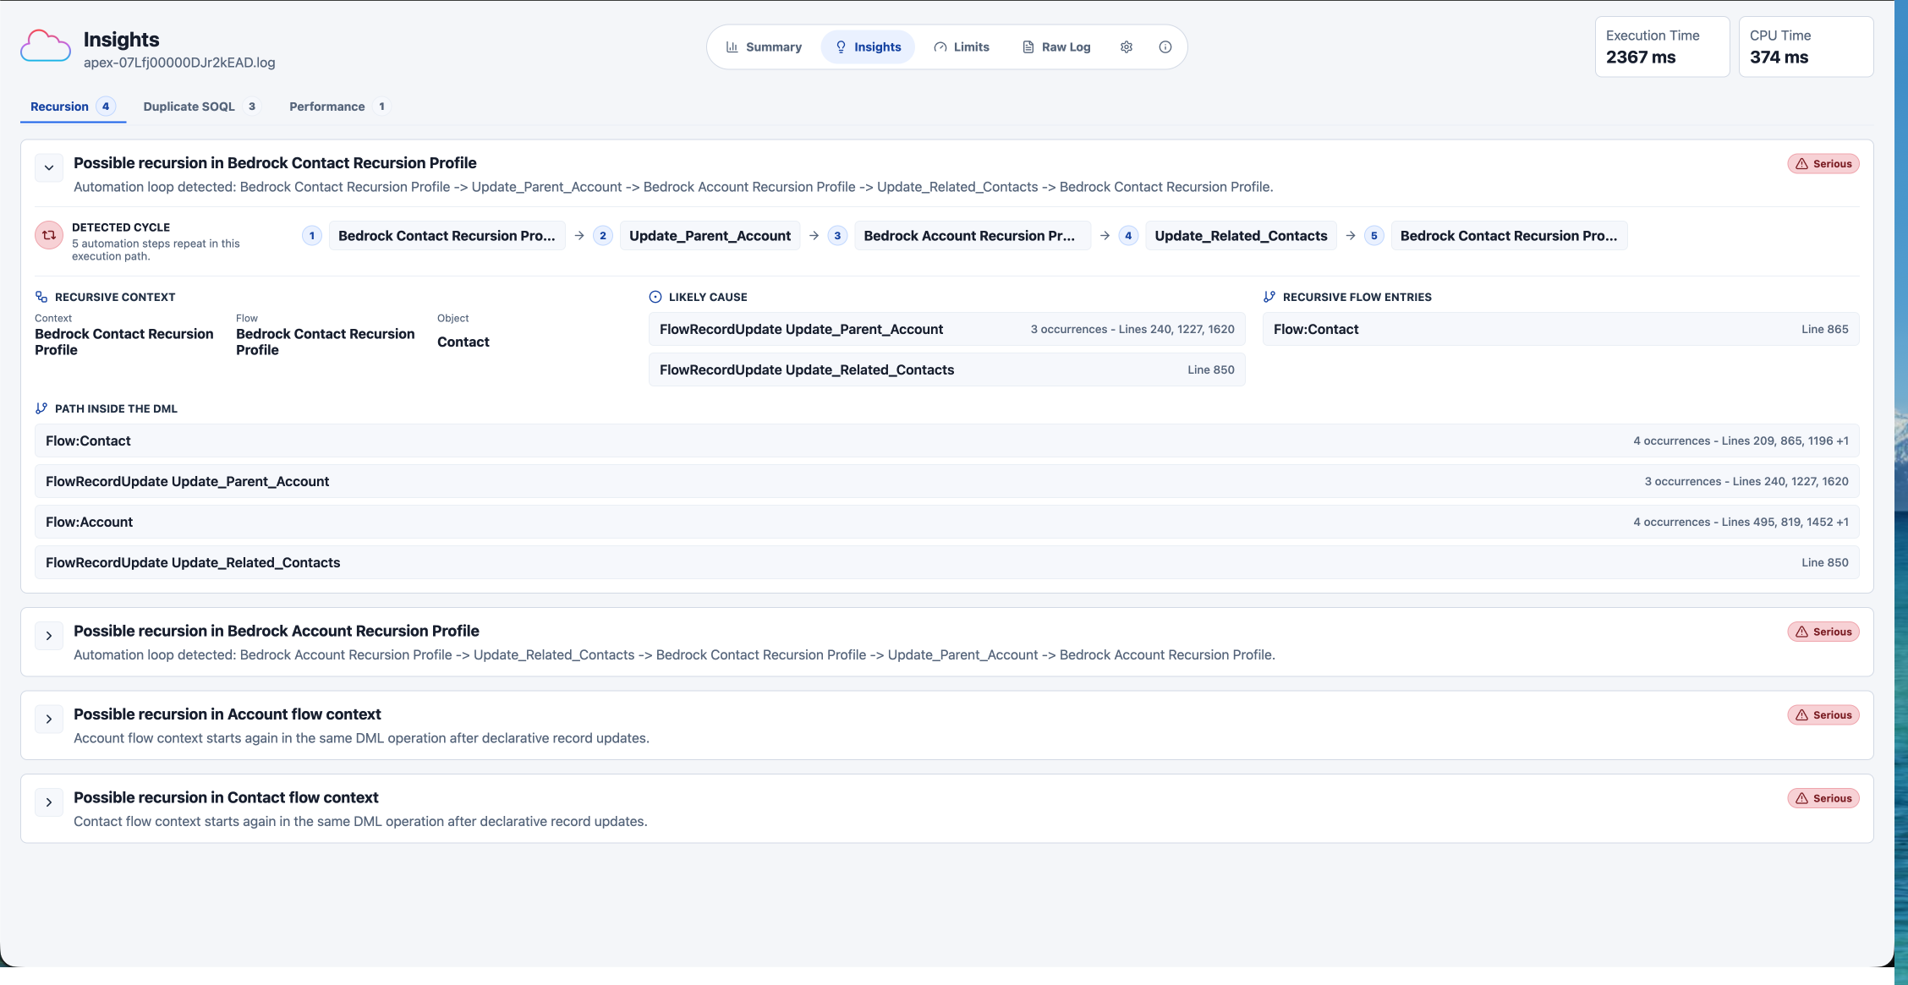Open the settings gear icon

coord(1127,47)
